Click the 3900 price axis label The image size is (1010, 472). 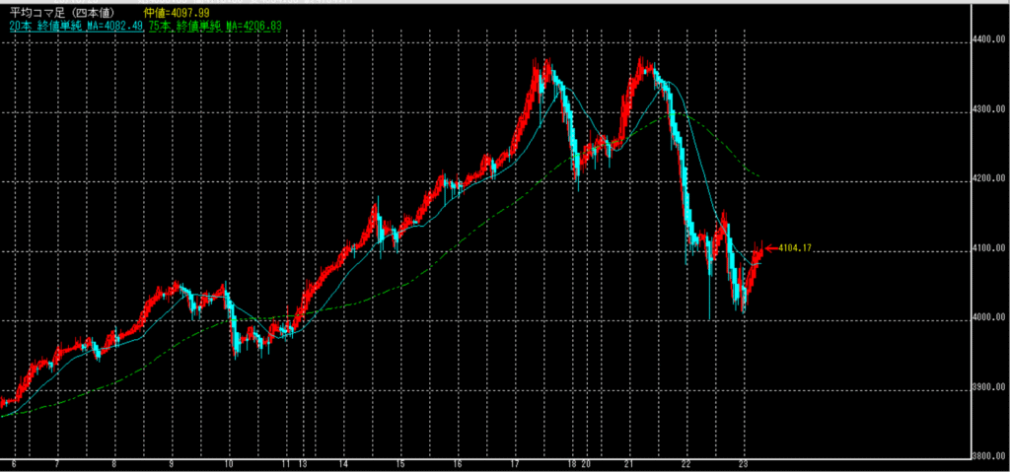988,388
